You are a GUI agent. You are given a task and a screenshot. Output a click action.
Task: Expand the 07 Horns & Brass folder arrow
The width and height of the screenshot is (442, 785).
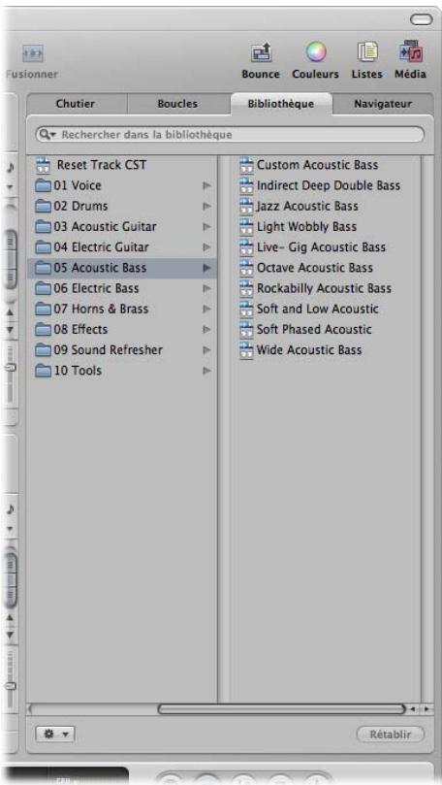tap(206, 309)
